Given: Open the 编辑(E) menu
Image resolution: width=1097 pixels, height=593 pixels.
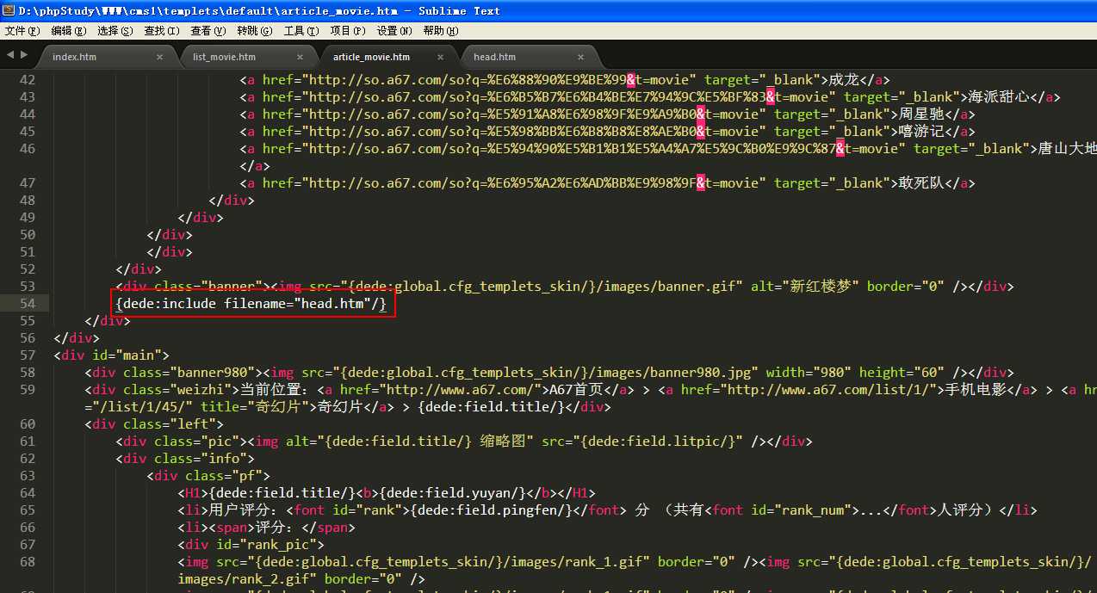Looking at the screenshot, I should click(69, 31).
